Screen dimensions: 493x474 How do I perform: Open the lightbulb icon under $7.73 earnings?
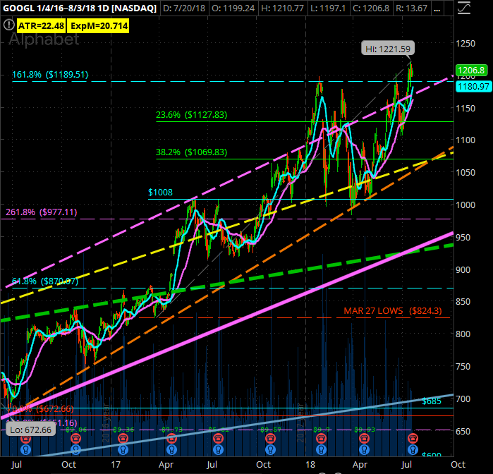[x=171, y=450]
